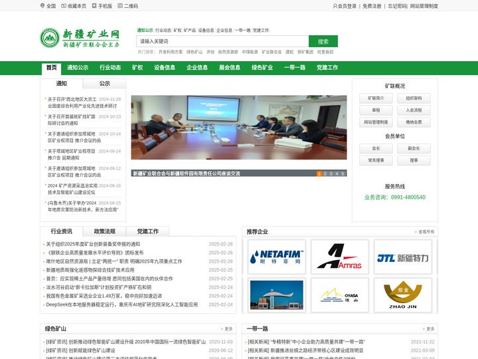Click 更多 in the 绿色矿山 section
The width and height of the screenshot is (478, 359).
[228, 329]
